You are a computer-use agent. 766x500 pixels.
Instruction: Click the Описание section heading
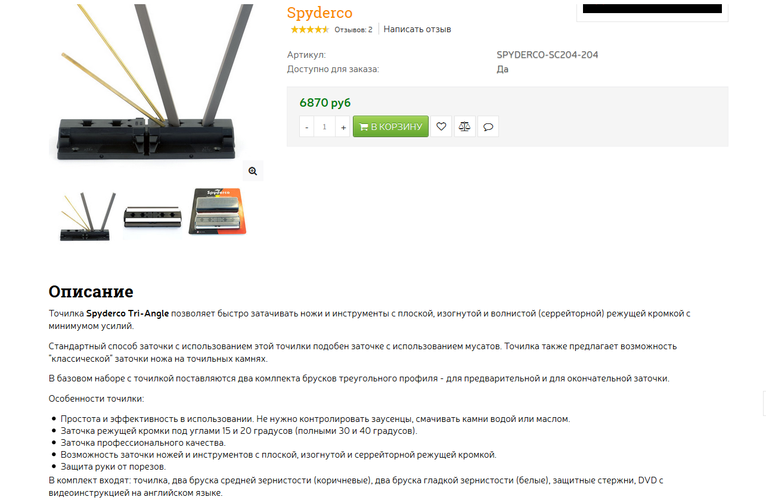[91, 292]
